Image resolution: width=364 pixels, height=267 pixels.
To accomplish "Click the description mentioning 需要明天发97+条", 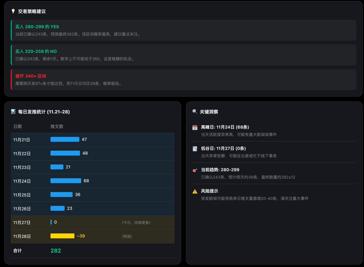I will (69, 83).
